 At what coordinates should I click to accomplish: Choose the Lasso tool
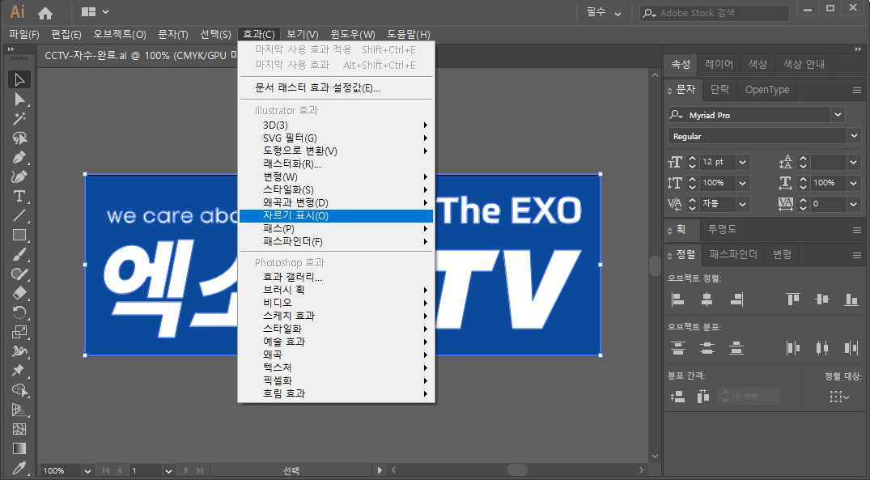[x=19, y=138]
